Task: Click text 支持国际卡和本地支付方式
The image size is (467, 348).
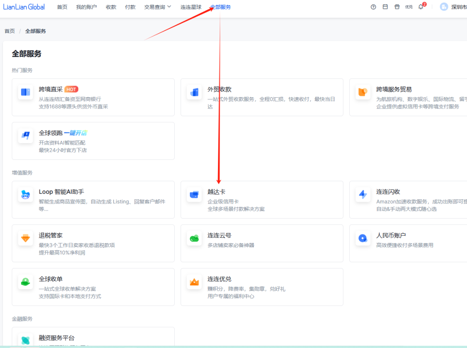Action: (x=70, y=296)
